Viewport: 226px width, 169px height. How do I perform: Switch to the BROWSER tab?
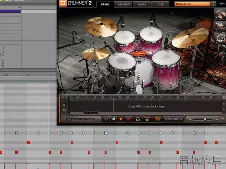(x=123, y=4)
